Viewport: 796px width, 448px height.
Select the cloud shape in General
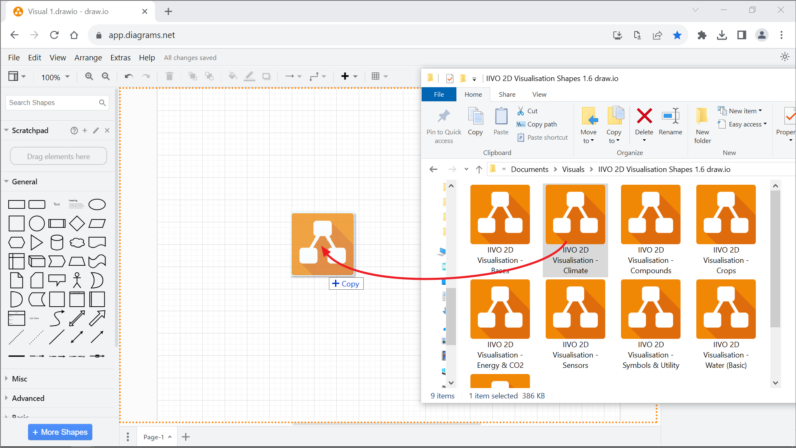[x=77, y=243]
